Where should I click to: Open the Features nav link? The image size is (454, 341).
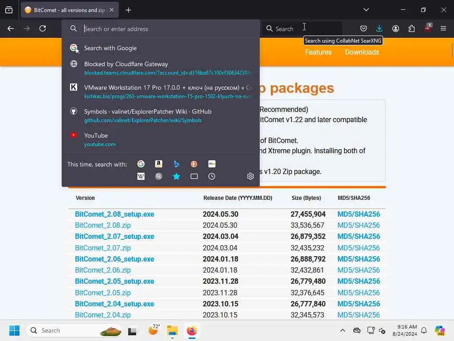point(318,52)
